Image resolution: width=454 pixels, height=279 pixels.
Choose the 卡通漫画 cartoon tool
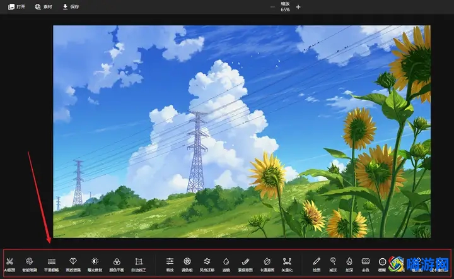[x=267, y=264]
